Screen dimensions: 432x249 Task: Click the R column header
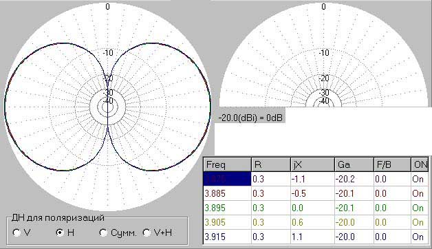pos(271,164)
